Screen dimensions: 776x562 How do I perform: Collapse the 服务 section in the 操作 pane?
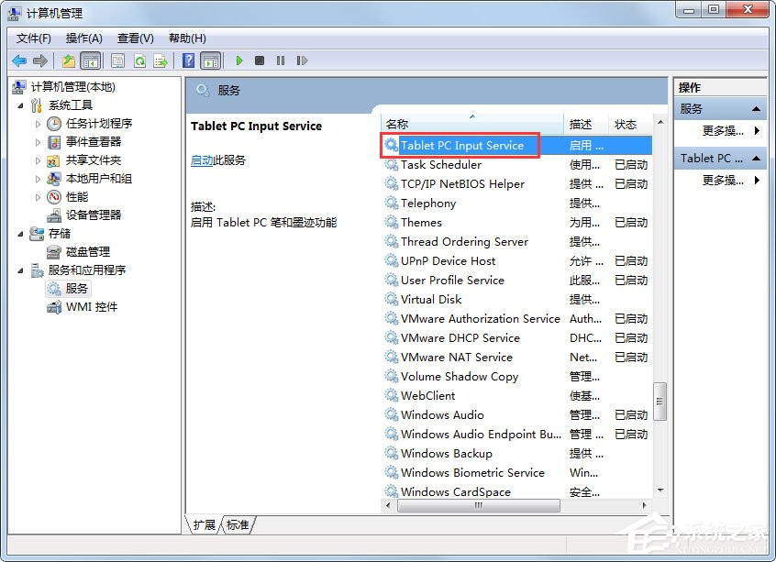[758, 107]
